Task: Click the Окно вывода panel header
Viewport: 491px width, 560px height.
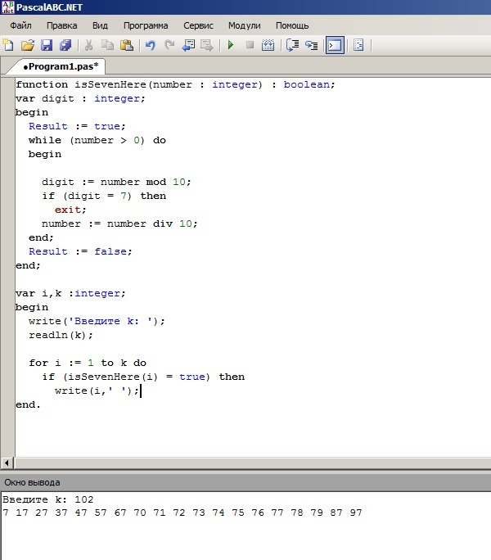Action: click(245, 482)
